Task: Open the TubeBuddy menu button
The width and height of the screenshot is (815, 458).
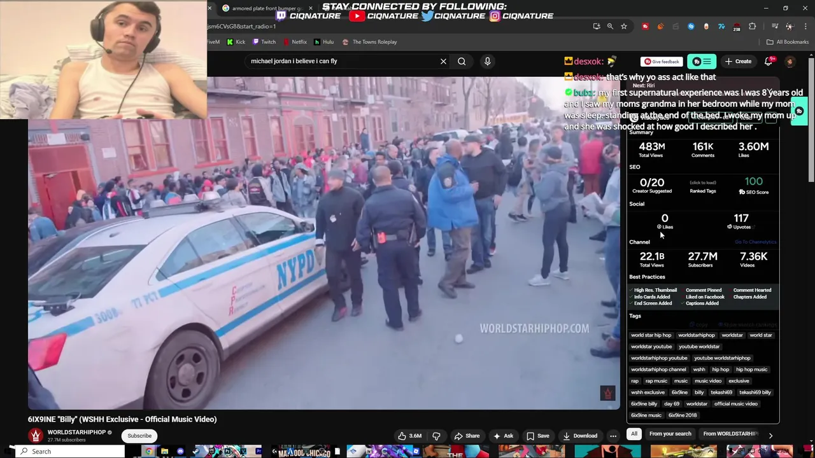Action: [702, 61]
